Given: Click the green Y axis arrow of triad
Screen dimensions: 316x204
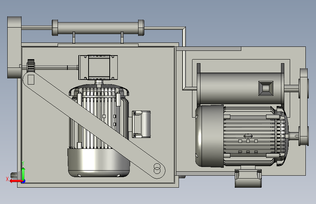Looking at the screenshot, I should click(x=23, y=174).
